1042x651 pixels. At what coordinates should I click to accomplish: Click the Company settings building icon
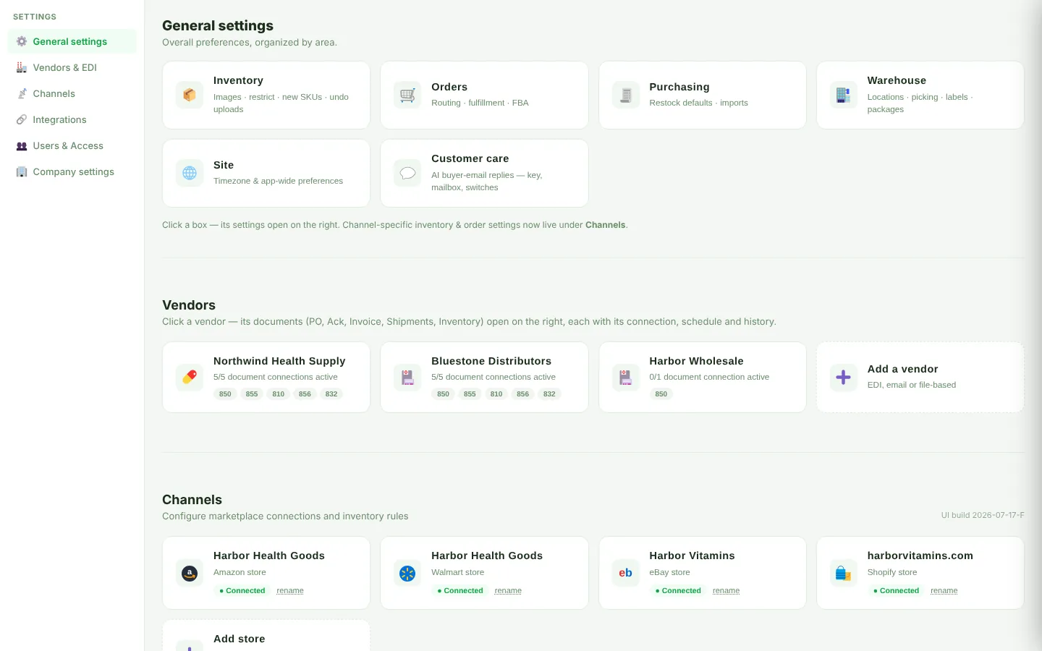pyautogui.click(x=22, y=171)
